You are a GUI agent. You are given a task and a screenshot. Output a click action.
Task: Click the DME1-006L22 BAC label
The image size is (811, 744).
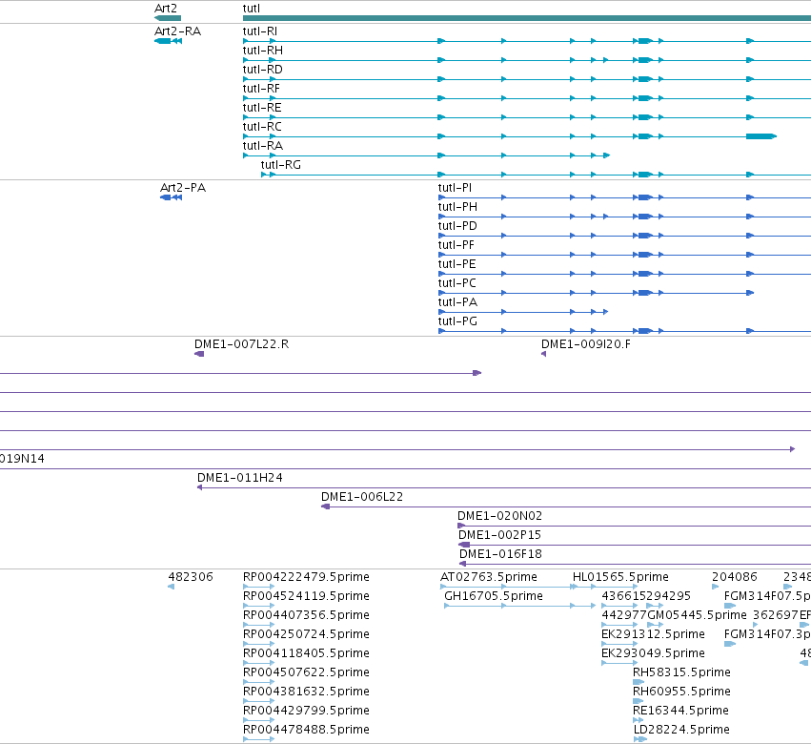[361, 497]
